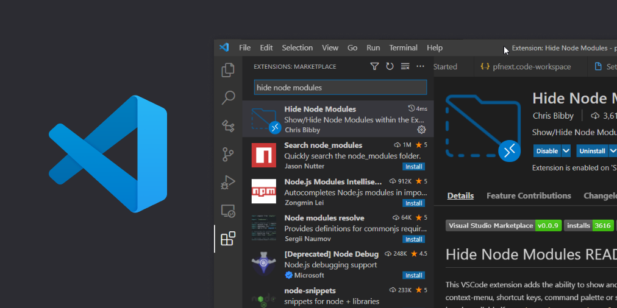Open the Explorer view in activity bar
617x308 pixels.
tap(228, 71)
